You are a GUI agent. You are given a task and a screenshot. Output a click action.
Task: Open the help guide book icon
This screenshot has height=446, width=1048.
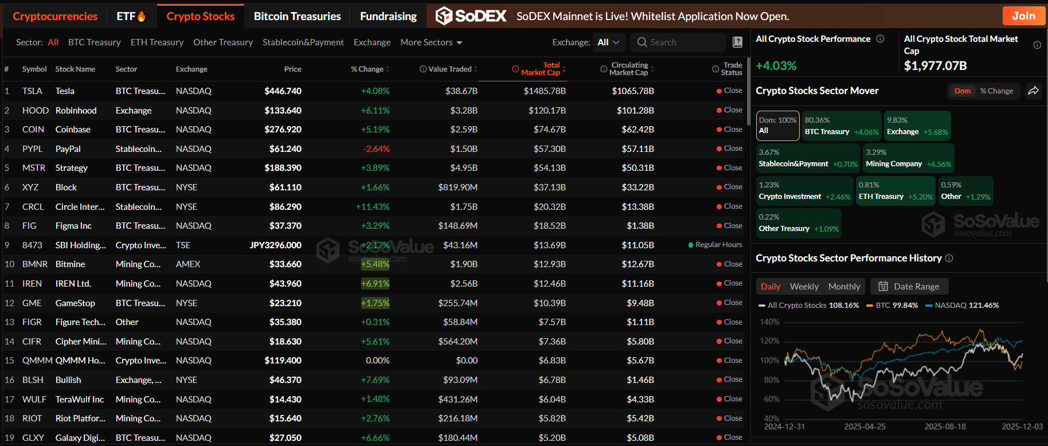[x=737, y=42]
